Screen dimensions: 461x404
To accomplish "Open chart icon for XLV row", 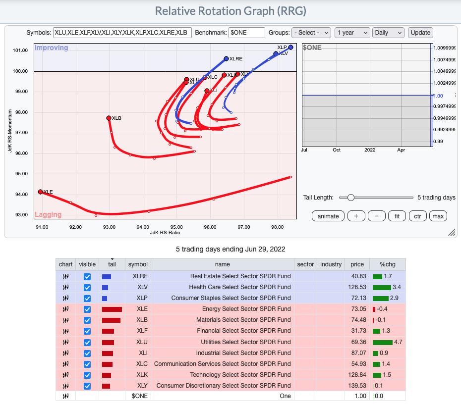I will (65, 287).
